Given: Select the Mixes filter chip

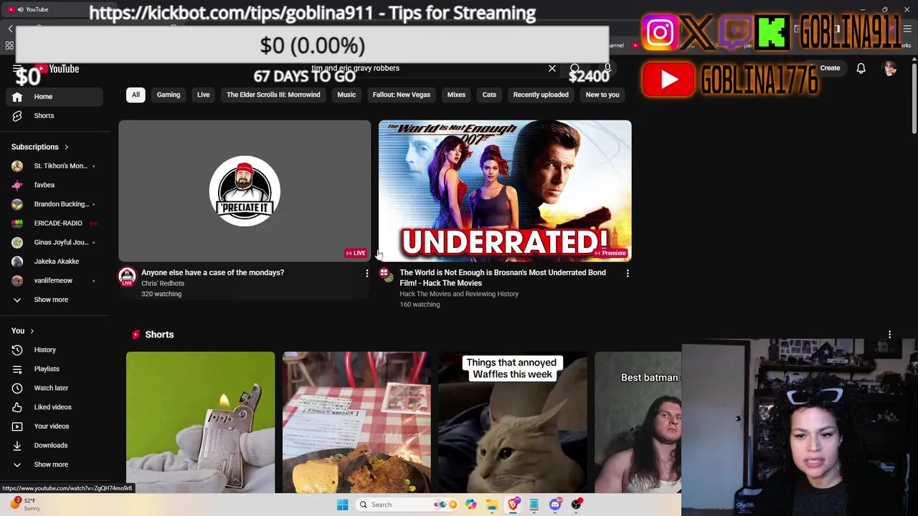Looking at the screenshot, I should pyautogui.click(x=456, y=95).
